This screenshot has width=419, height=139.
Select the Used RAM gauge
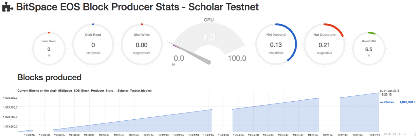pyautogui.click(x=368, y=49)
